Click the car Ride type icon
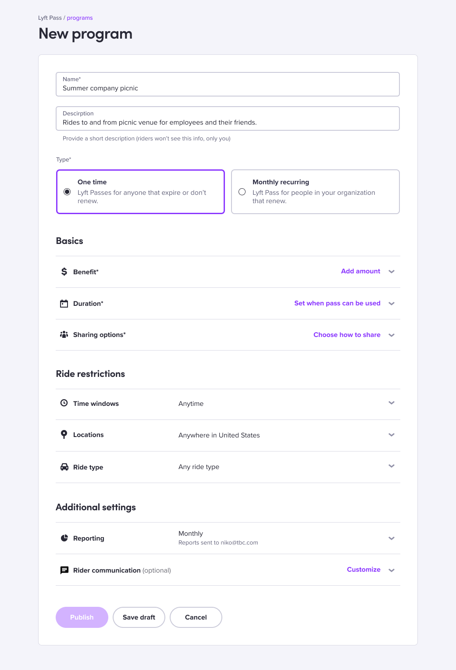Viewport: 456px width, 670px height. tap(64, 467)
